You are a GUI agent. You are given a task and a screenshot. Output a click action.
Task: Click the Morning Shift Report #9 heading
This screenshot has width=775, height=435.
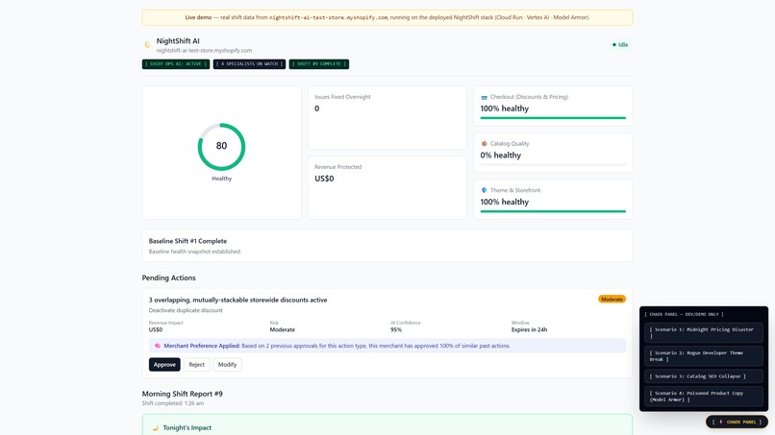(183, 394)
